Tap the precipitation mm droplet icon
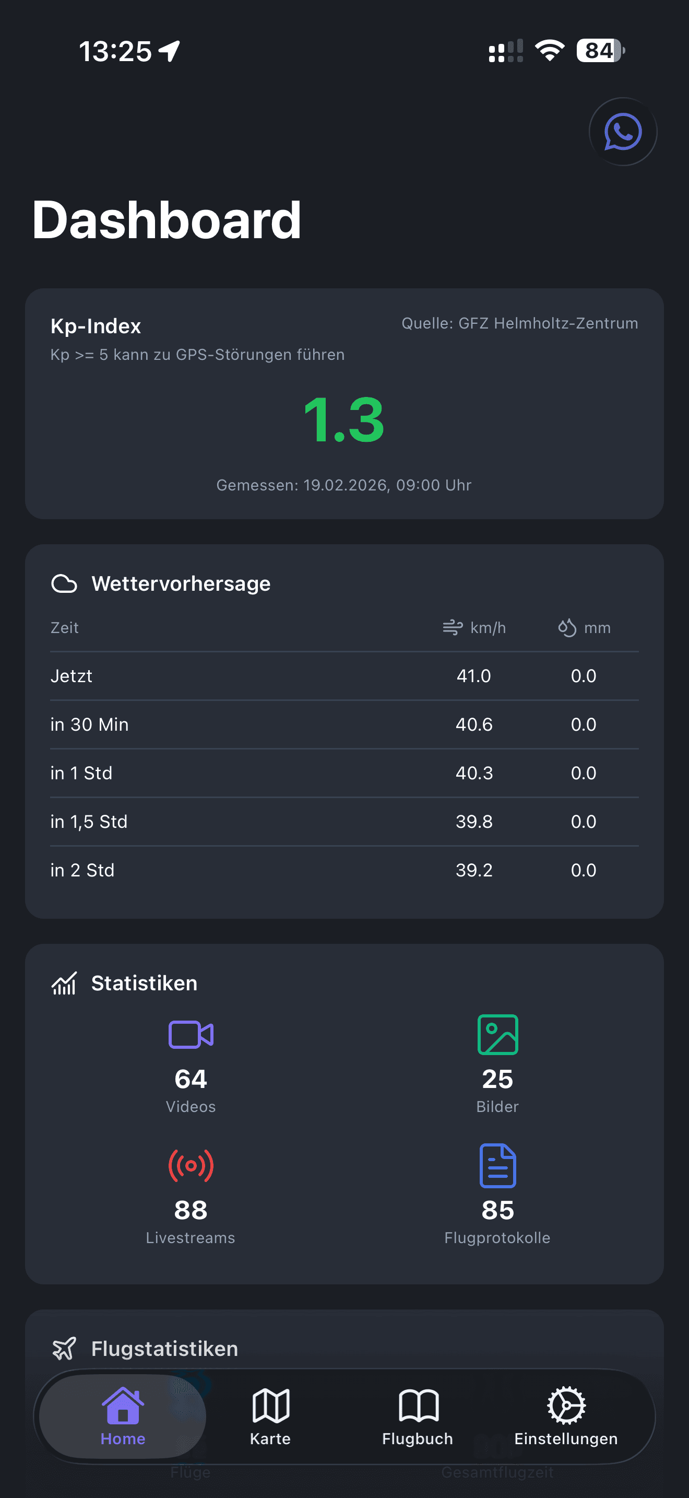The width and height of the screenshot is (689, 1498). [567, 627]
